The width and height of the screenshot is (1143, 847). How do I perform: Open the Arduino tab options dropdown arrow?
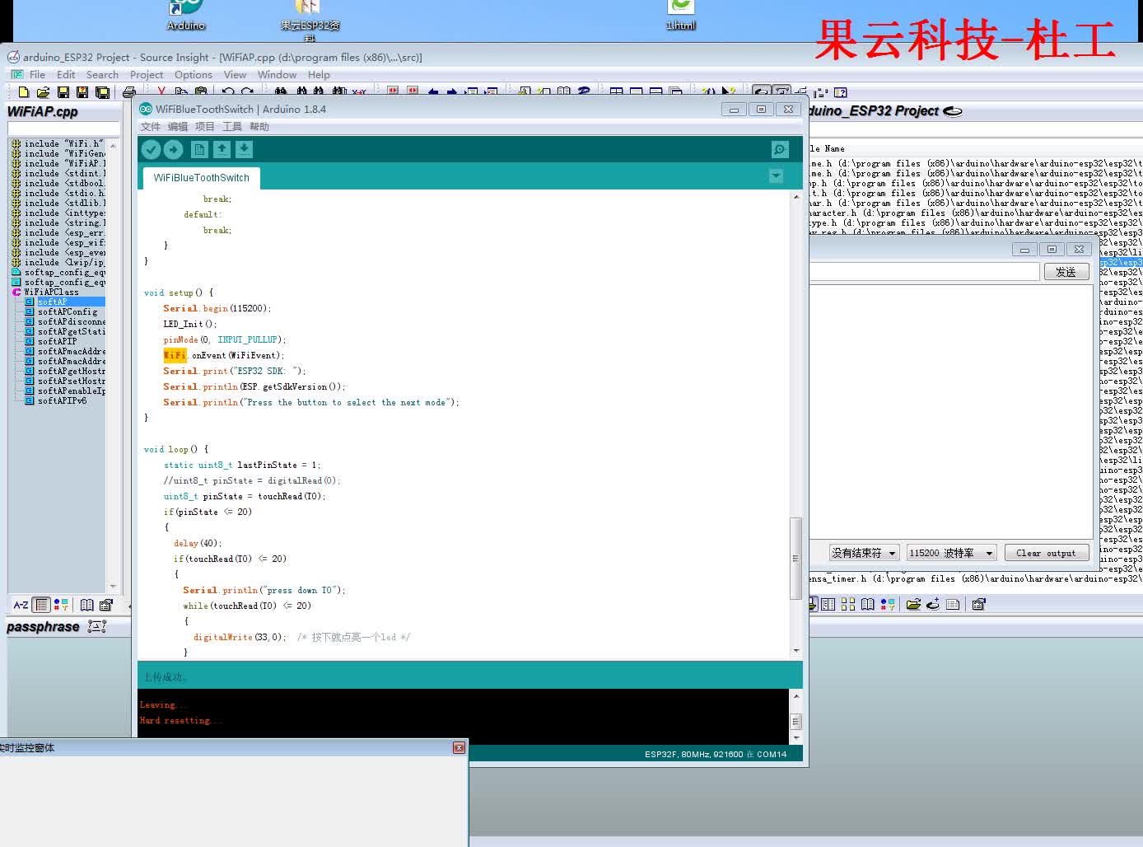click(776, 175)
